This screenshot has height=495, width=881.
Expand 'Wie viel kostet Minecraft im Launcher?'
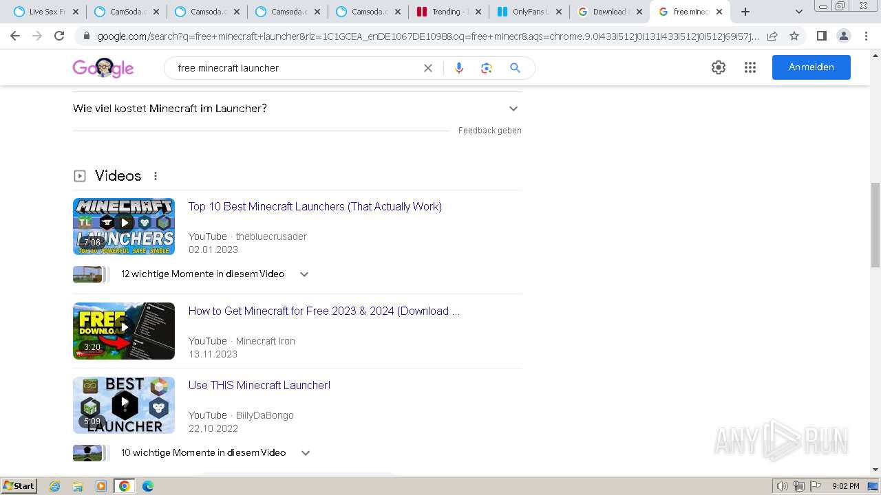coord(297,109)
